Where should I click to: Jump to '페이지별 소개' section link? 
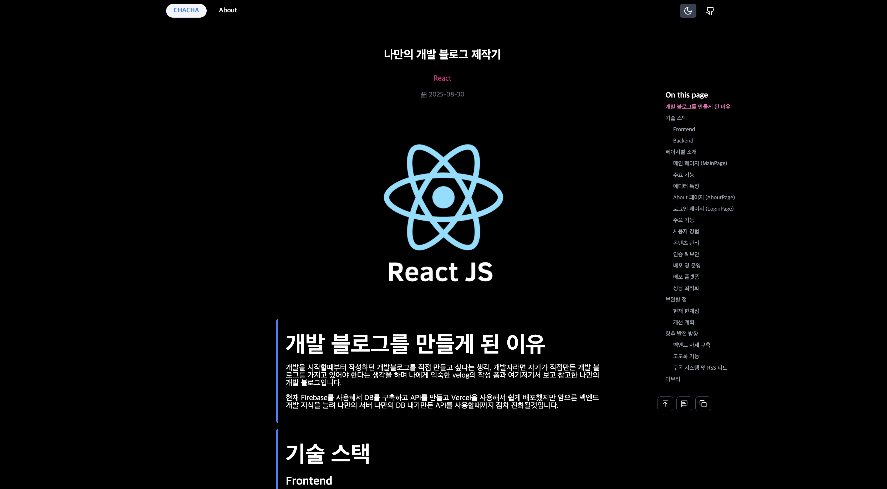click(681, 152)
